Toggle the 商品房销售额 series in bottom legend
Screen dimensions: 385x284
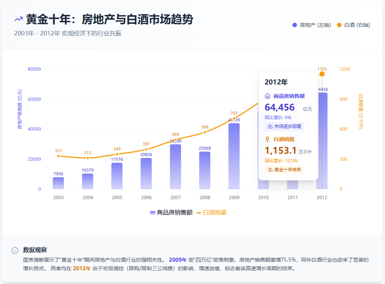pos(171,213)
